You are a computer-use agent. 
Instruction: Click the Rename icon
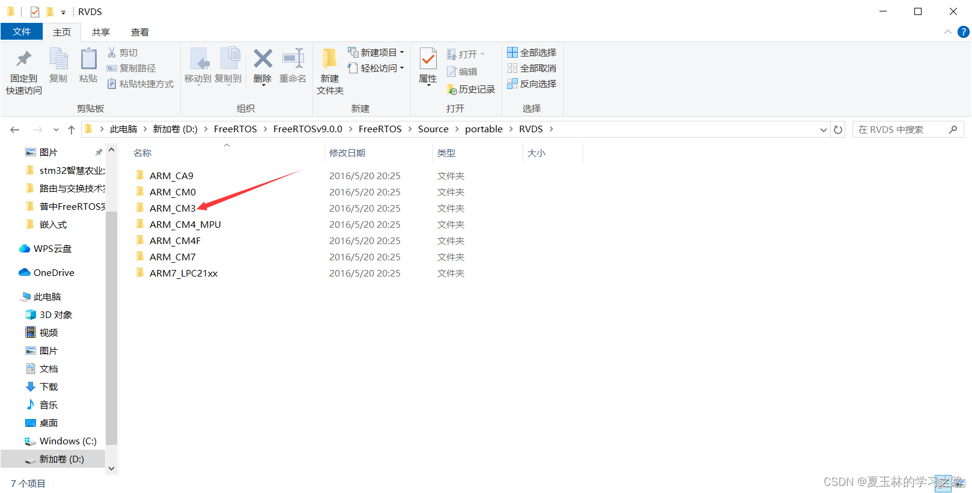[293, 58]
